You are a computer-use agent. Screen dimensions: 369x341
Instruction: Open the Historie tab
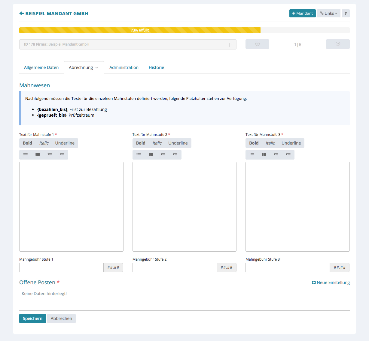tap(156, 67)
